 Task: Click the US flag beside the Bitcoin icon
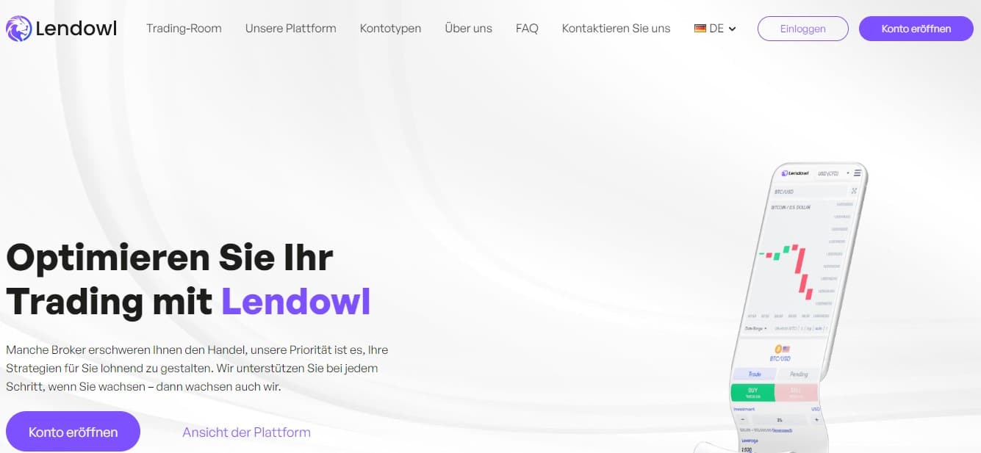(x=786, y=349)
